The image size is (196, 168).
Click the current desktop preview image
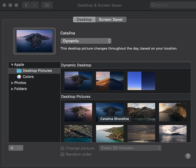click(x=35, y=41)
